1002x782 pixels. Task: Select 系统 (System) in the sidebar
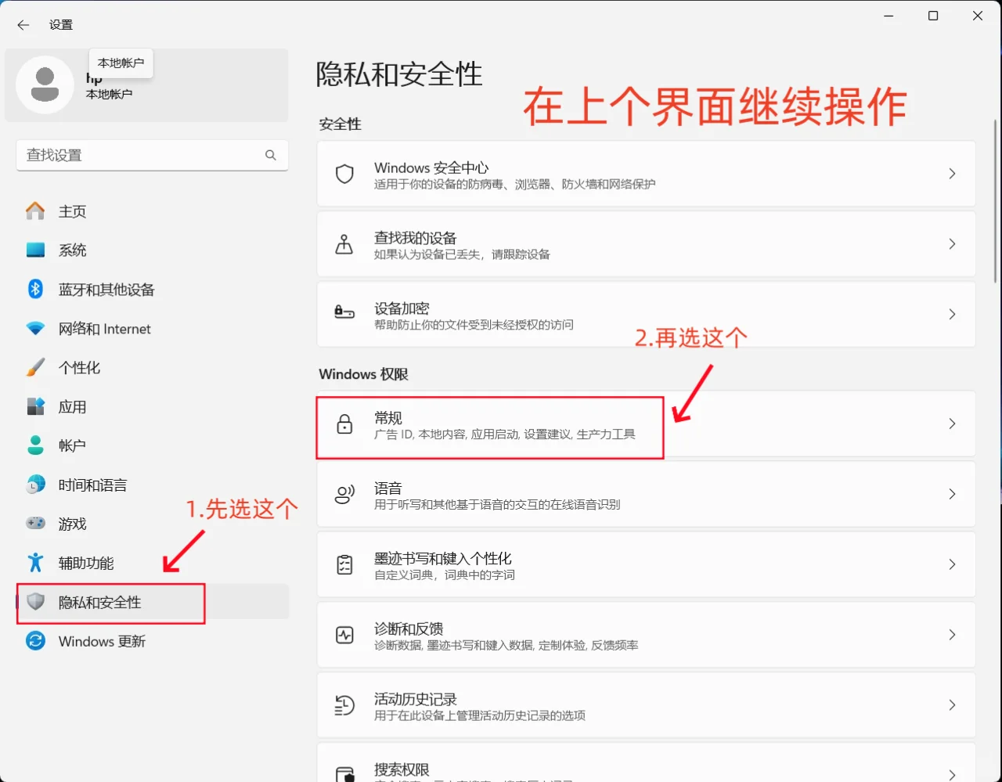point(73,250)
